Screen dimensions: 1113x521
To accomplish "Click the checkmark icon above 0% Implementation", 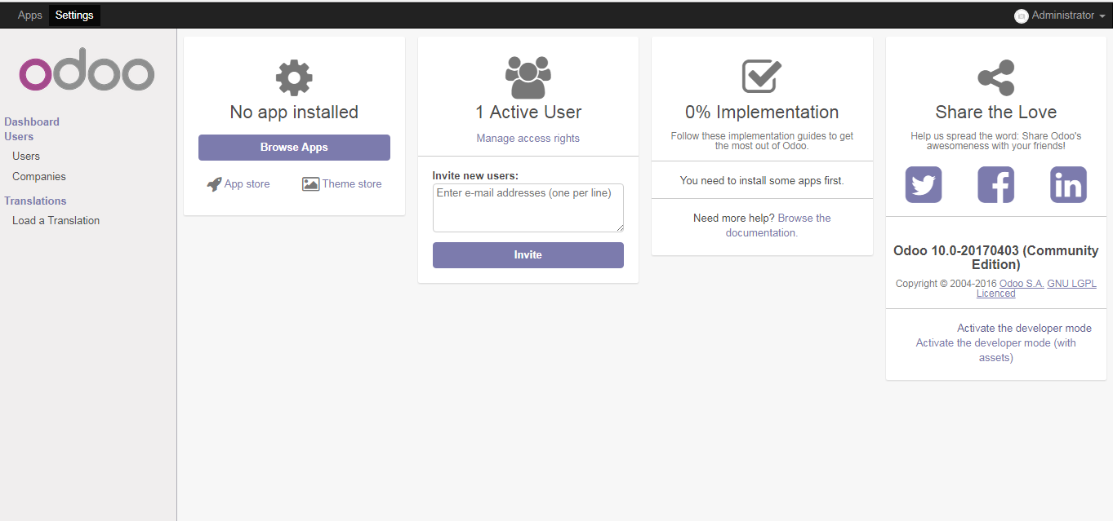I will [761, 77].
